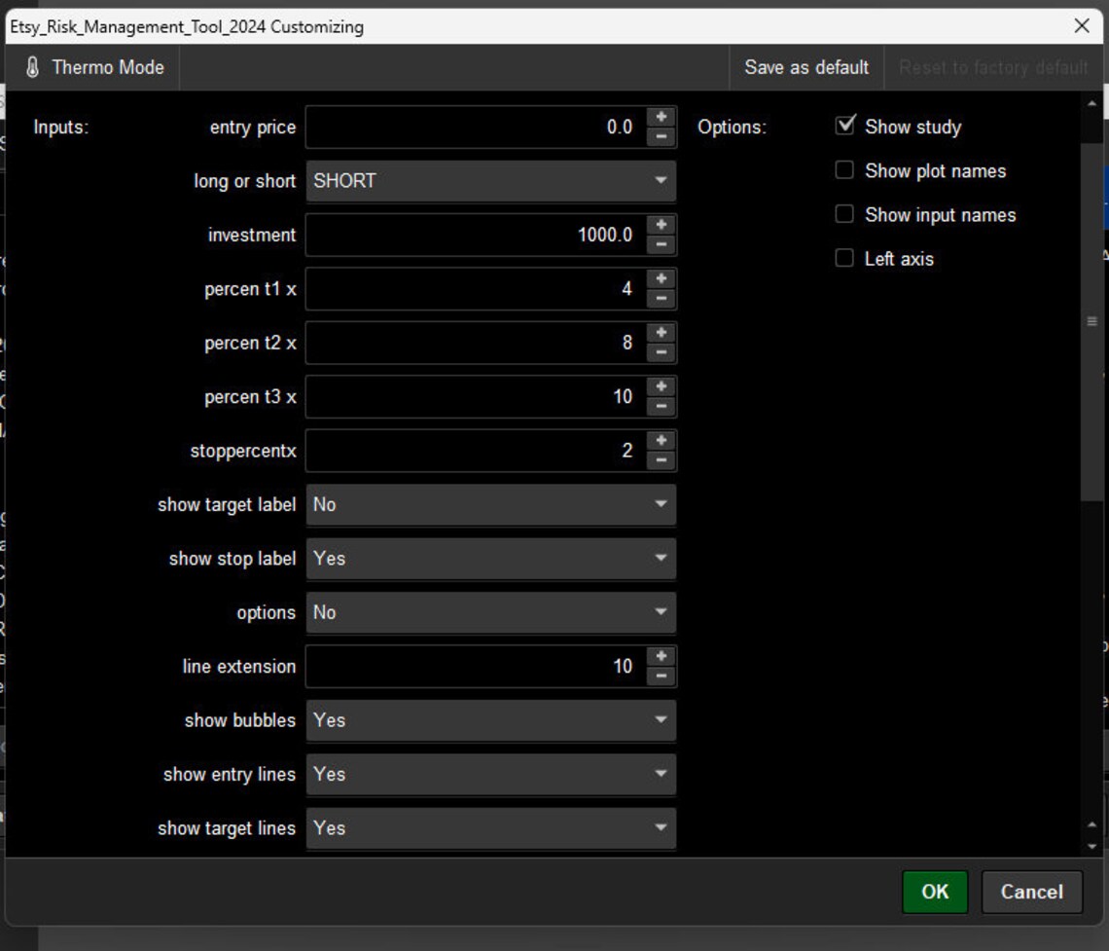Image resolution: width=1109 pixels, height=951 pixels.
Task: Check the Show input names box
Action: (844, 213)
